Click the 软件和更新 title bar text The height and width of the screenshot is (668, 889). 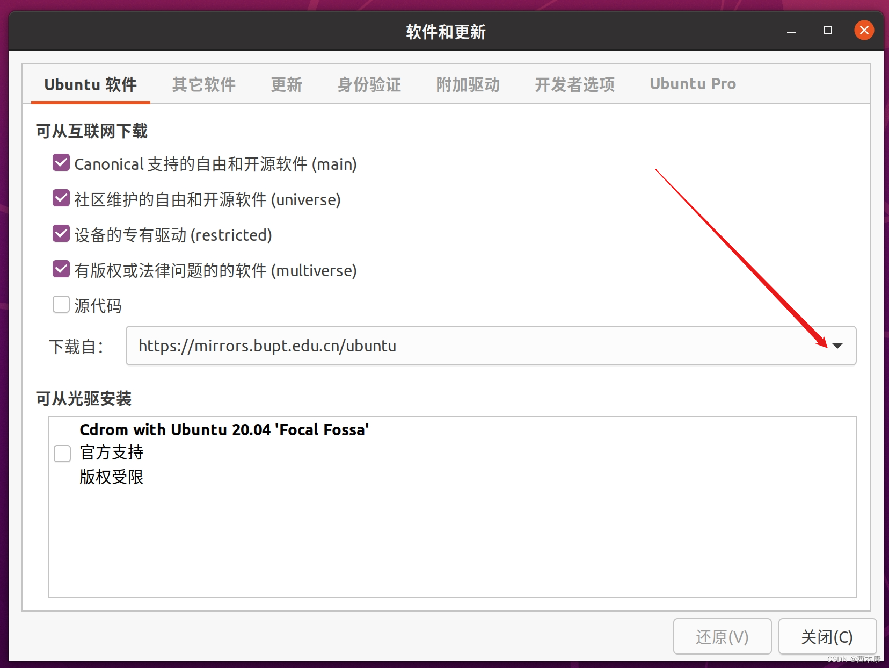pyautogui.click(x=446, y=32)
